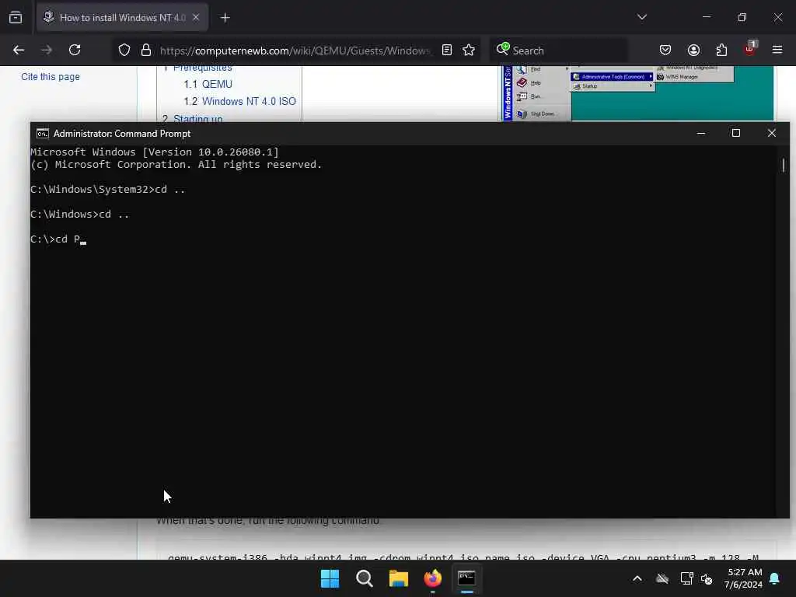This screenshot has width=796, height=597.
Task: Open tracking protection shield icon
Action: click(x=124, y=51)
